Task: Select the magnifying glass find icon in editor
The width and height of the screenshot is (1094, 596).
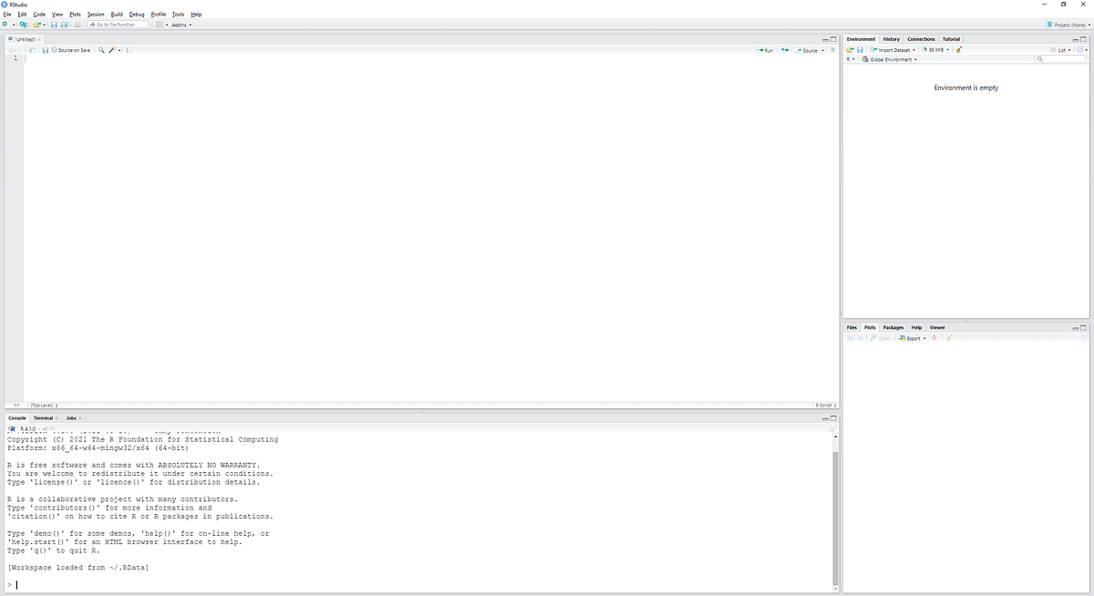Action: pyautogui.click(x=101, y=50)
